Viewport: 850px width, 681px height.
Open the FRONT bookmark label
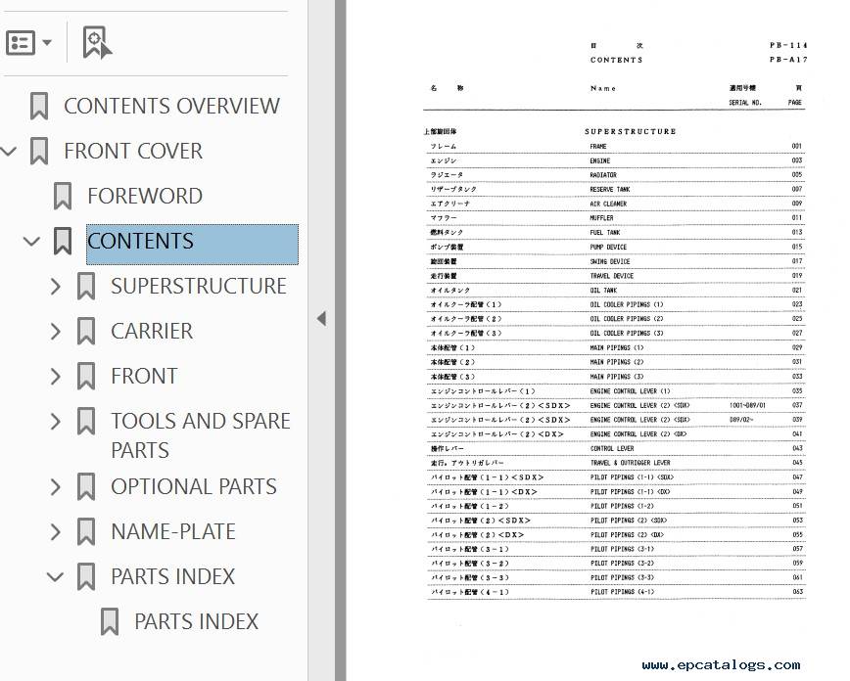coord(144,376)
